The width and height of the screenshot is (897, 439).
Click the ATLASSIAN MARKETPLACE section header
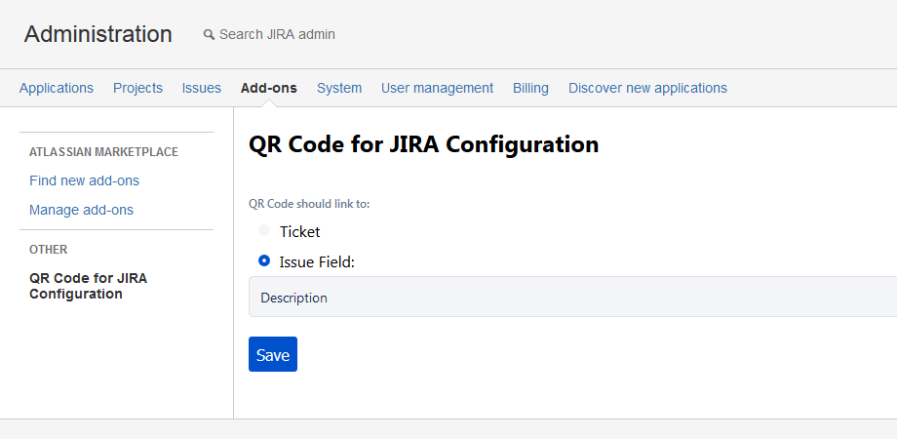(x=103, y=152)
